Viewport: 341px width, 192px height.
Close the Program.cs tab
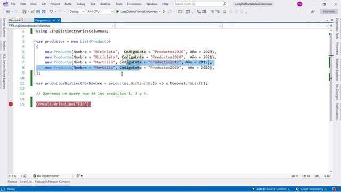(x=59, y=20)
